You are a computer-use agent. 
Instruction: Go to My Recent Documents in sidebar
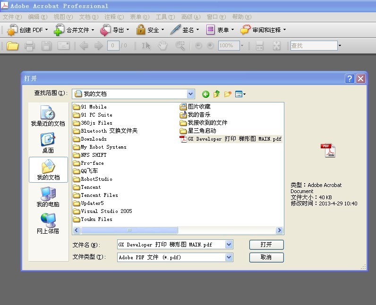click(x=48, y=116)
